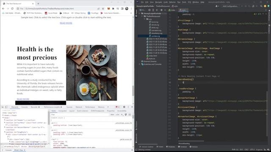Expand Scratches and Consoles node

(139, 64)
